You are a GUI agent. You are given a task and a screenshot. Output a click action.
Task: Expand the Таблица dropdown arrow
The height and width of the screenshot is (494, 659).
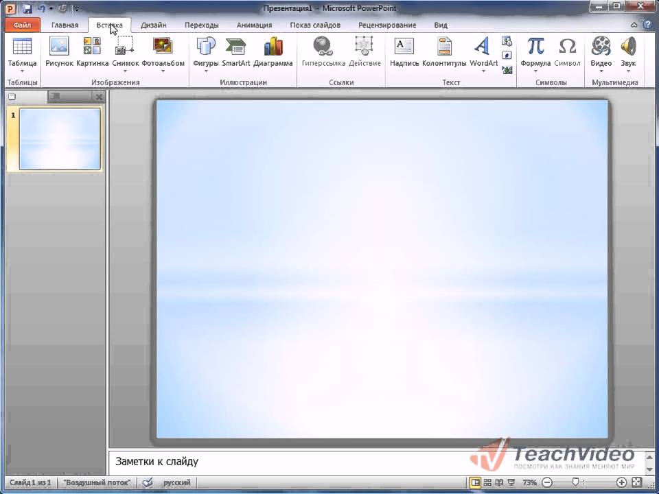click(x=22, y=71)
